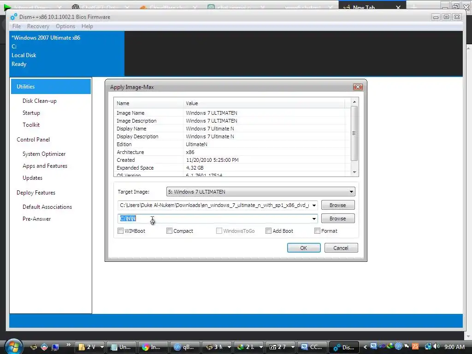
Task: Open Disk Clean-up in sidebar
Action: [40, 101]
